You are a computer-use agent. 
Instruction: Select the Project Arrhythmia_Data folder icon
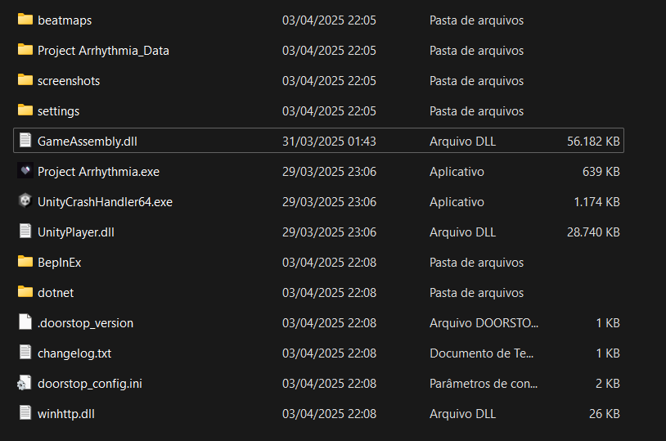[25, 50]
